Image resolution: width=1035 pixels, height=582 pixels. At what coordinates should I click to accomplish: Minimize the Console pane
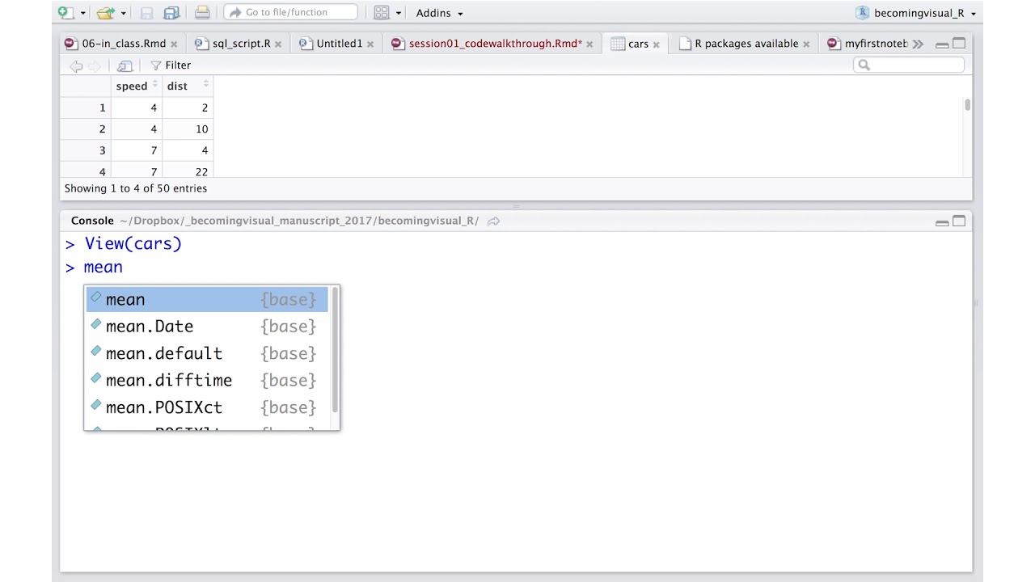[942, 222]
